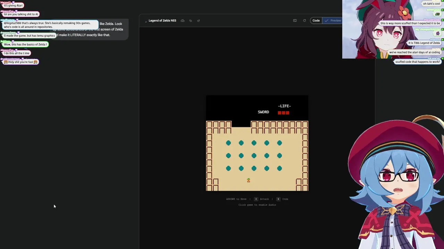Click the Z Attack key hint
Screen dimensions: 444x249
(262, 199)
